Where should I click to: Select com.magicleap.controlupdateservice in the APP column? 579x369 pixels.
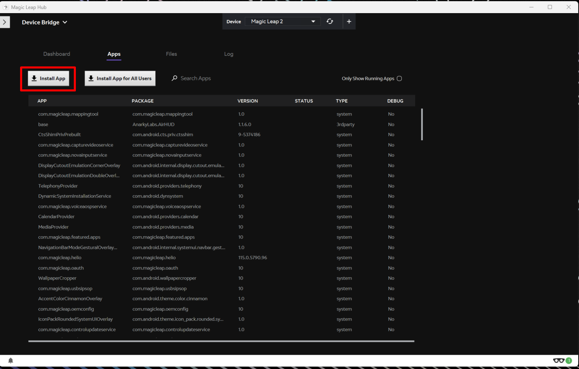77,329
